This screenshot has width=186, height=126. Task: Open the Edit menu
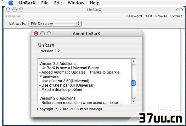tap(58, 3)
